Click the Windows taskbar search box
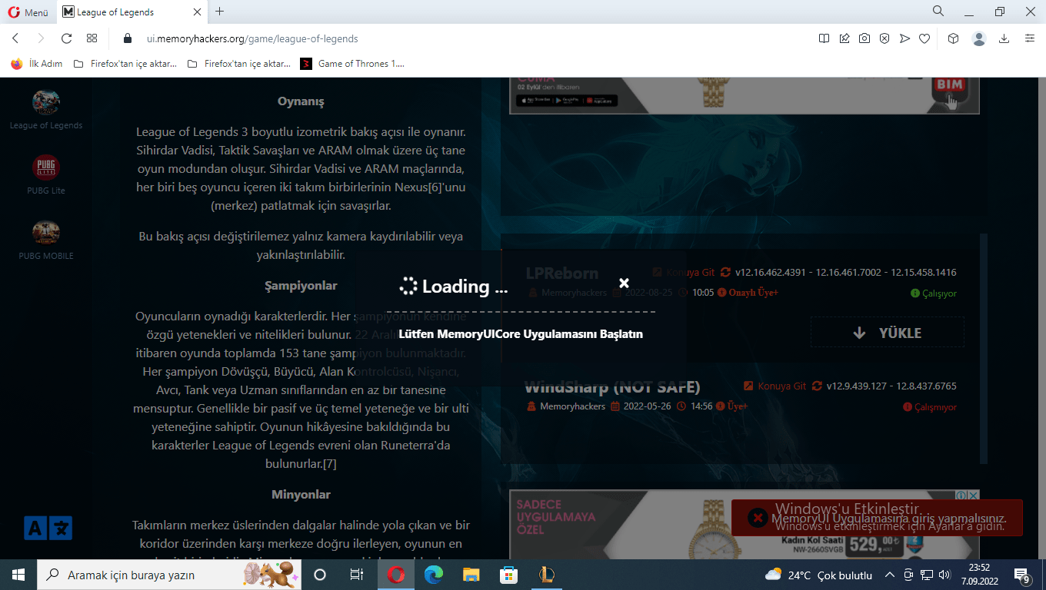The image size is (1046, 590). click(x=169, y=575)
